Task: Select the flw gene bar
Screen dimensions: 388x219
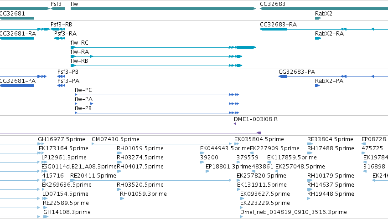Action: pos(163,9)
